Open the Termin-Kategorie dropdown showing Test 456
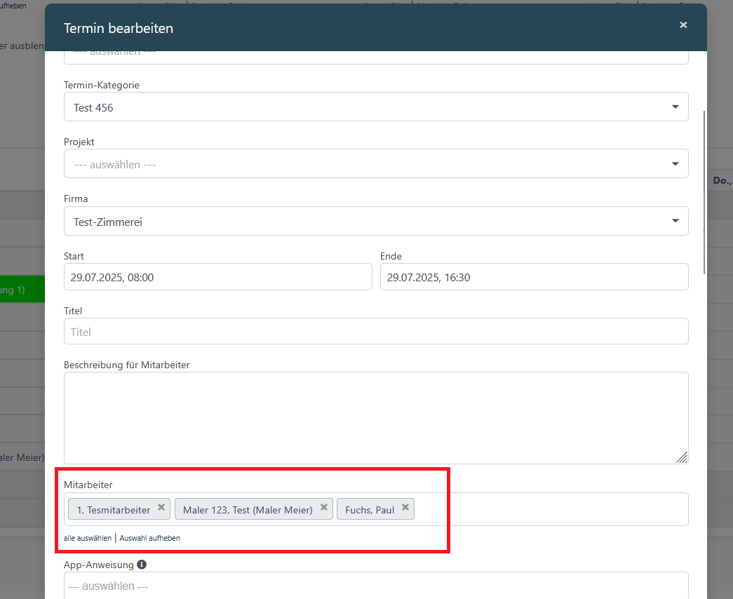 coord(376,107)
